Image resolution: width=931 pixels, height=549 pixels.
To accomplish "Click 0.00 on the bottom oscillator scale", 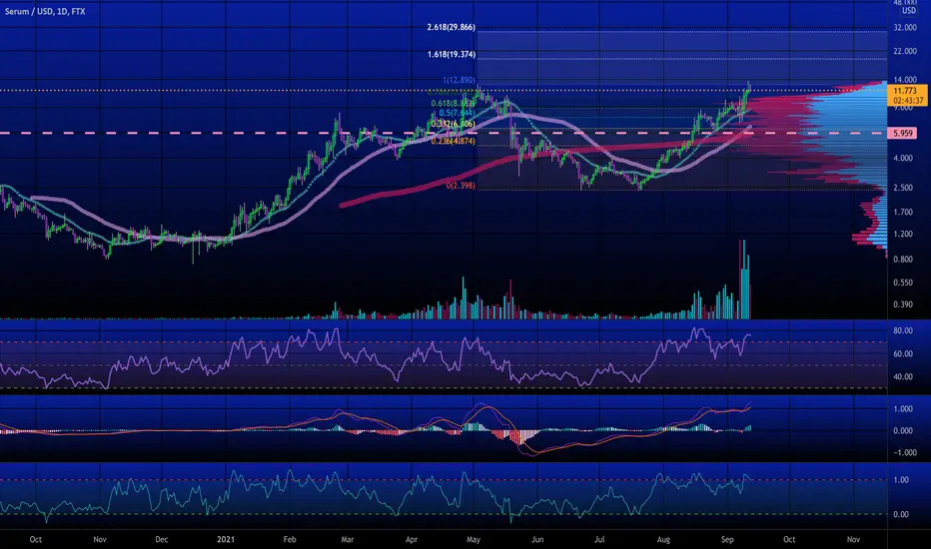I will click(901, 515).
